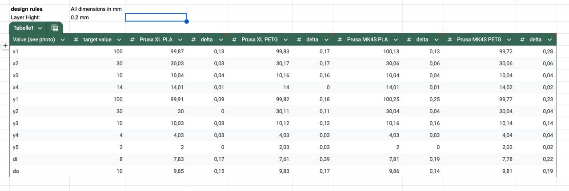Select the row label cell 'di'
Screen dimensions: 569x191
click(x=40, y=159)
